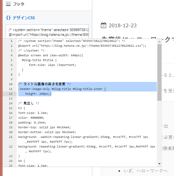Click the vertical scrollbar thumb in CSS editor
174x176 pixels.
[159, 72]
